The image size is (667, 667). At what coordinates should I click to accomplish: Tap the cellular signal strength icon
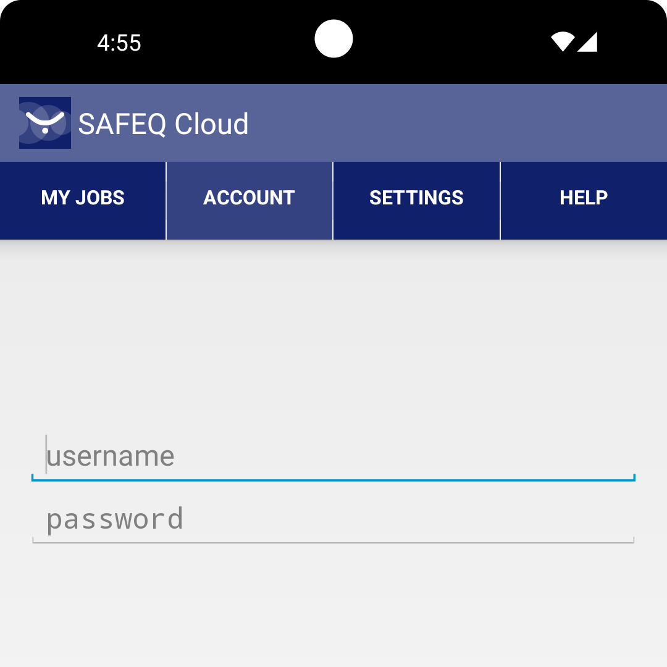587,42
